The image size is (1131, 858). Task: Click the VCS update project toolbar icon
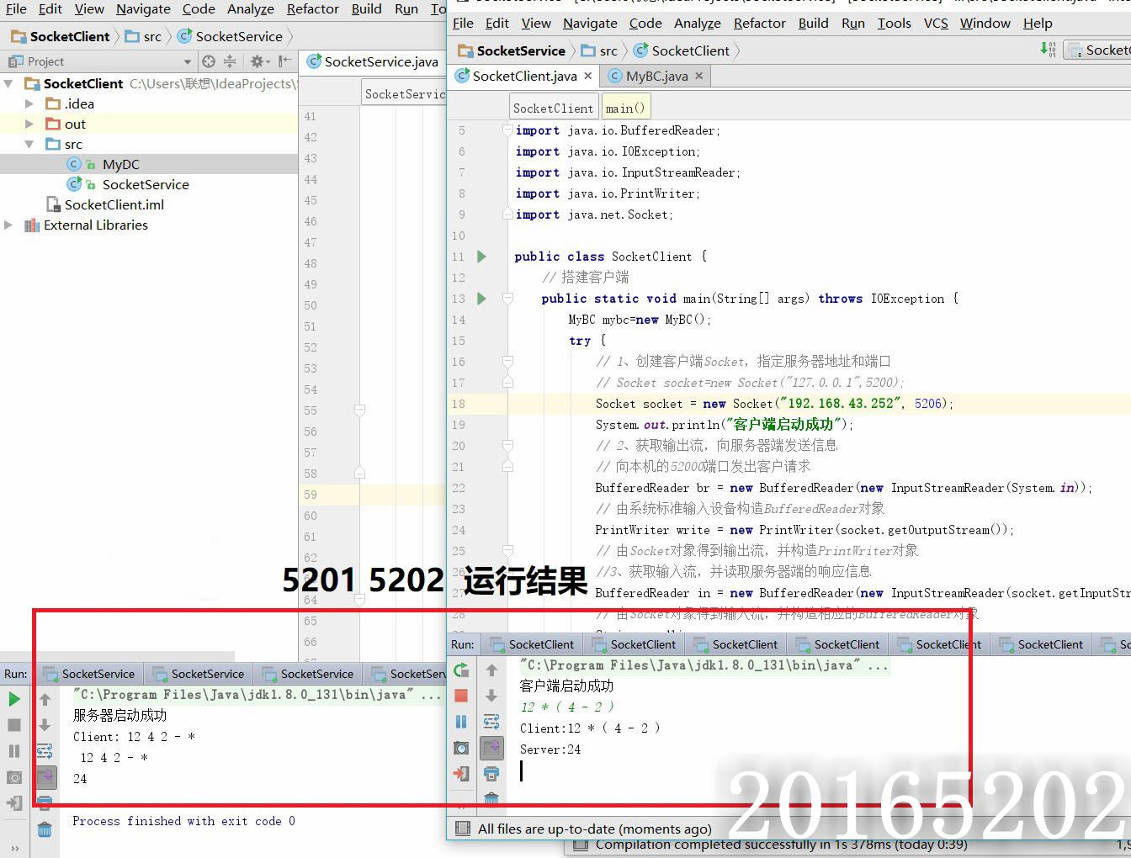pyautogui.click(x=1049, y=50)
